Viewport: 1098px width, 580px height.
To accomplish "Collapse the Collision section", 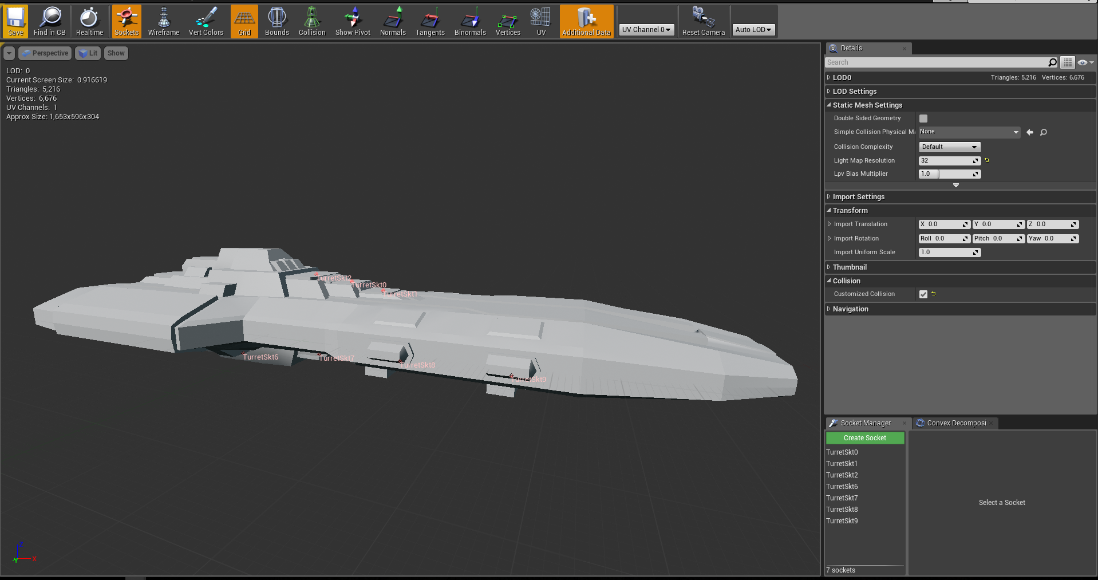I will (828, 281).
